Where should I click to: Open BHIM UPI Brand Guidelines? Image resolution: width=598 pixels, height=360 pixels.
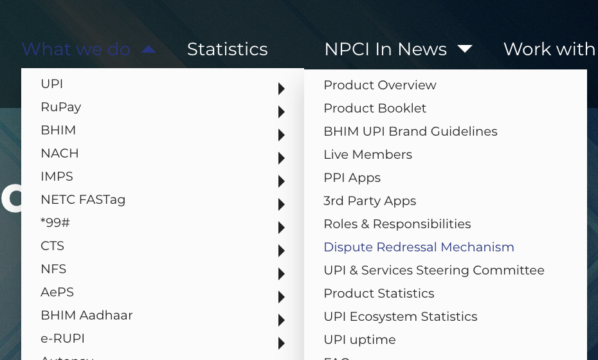click(410, 131)
